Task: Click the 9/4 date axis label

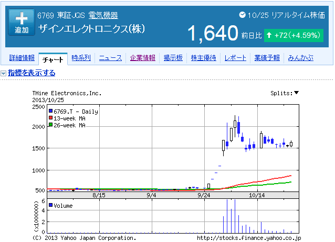Action: 151,195
